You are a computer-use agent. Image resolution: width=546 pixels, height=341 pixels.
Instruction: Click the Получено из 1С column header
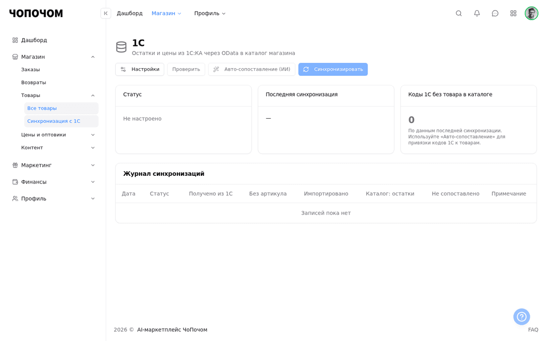click(211, 194)
